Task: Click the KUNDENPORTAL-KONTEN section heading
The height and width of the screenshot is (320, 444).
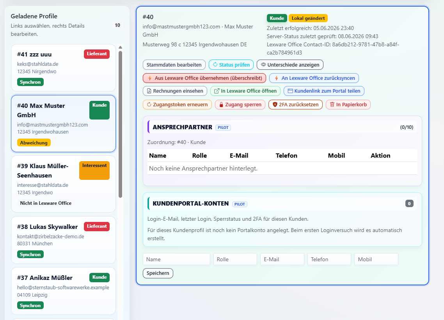Action: [190, 203]
